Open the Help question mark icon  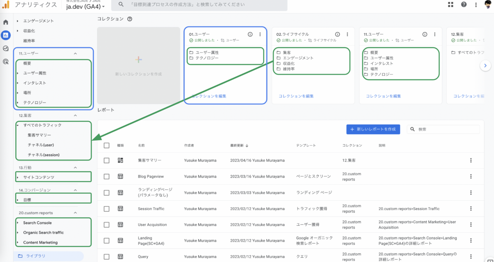(x=464, y=5)
